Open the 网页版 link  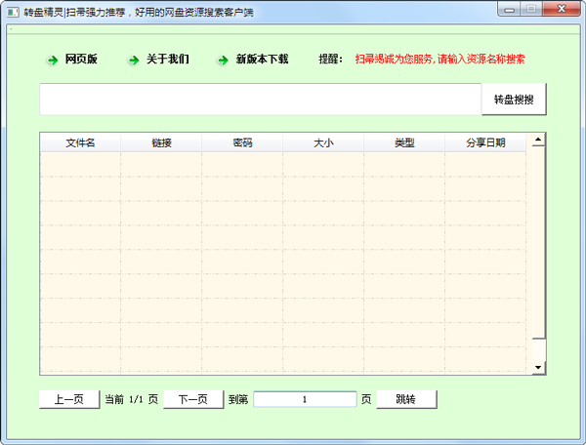[81, 60]
